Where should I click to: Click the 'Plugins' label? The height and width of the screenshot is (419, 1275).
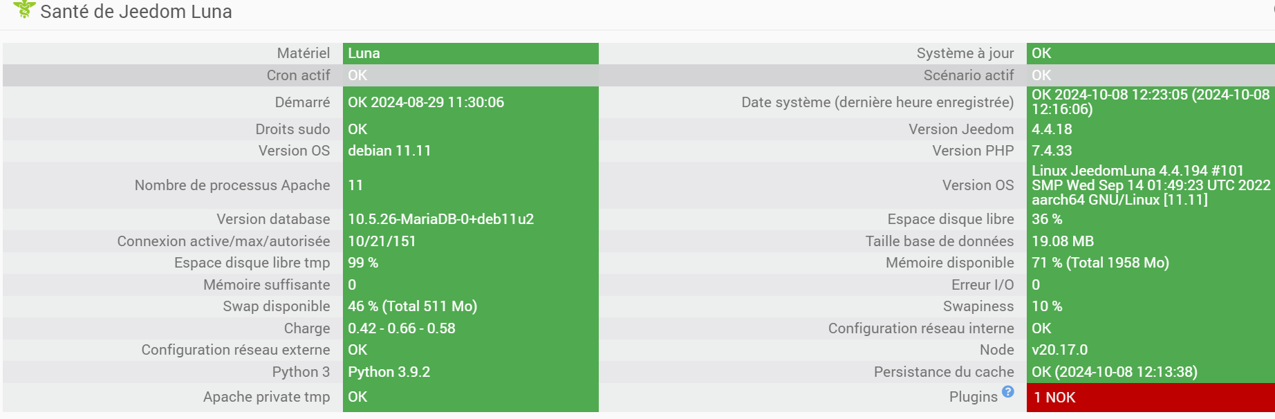[973, 397]
